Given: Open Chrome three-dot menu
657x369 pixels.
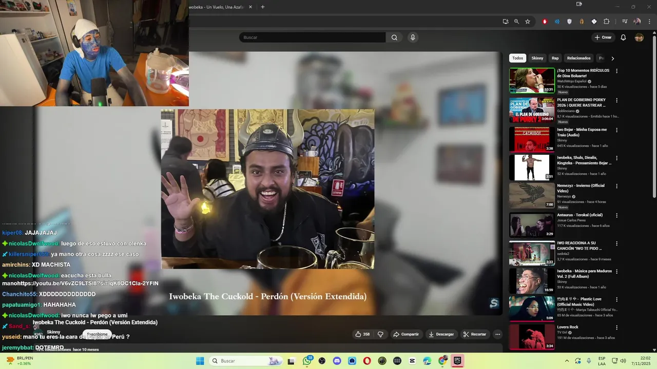Looking at the screenshot, I should point(648,22).
